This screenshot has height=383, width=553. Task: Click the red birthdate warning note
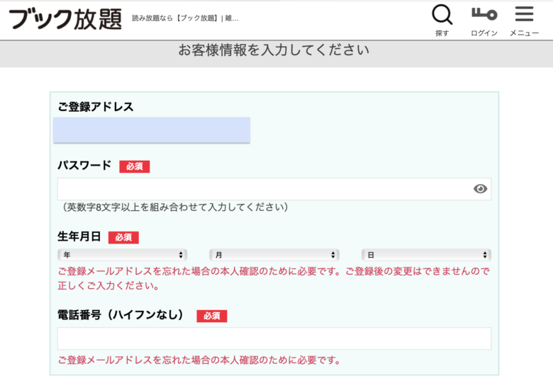click(x=274, y=278)
